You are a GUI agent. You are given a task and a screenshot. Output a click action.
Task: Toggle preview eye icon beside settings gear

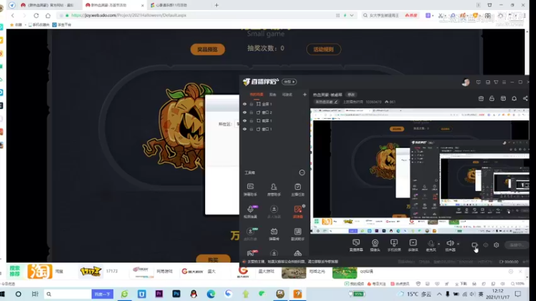486,245
